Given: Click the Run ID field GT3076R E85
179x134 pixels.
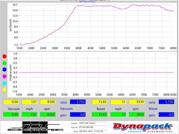Looking at the screenshot, I should (x=93, y=127).
